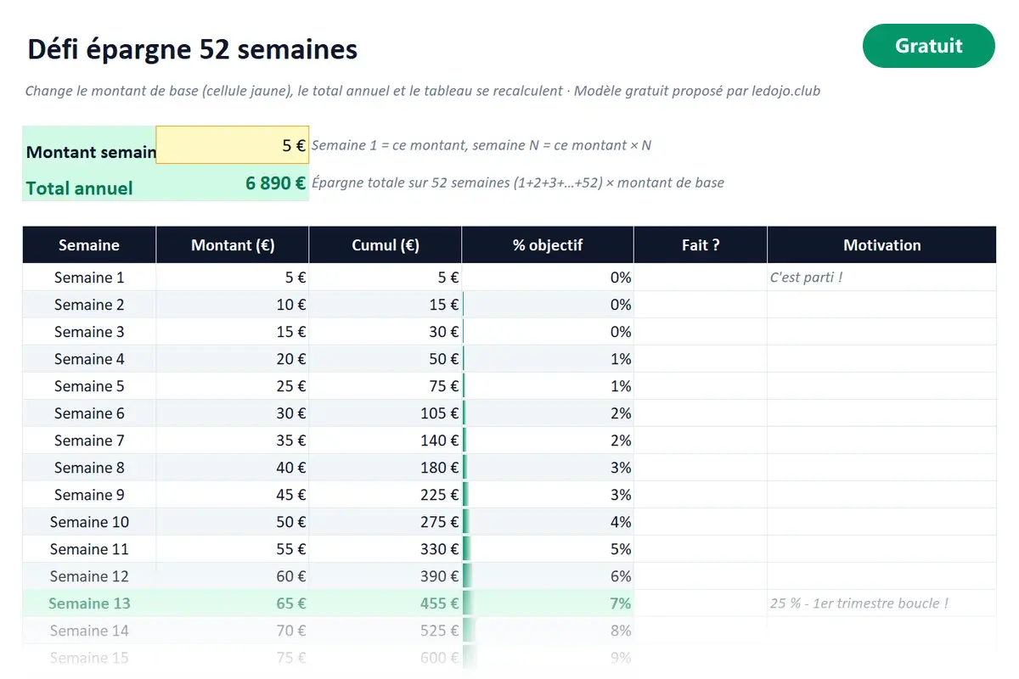Viewport: 1019px width, 679px height.
Task: Mark Semaine 5 done in Fait ? cell
Action: click(701, 386)
